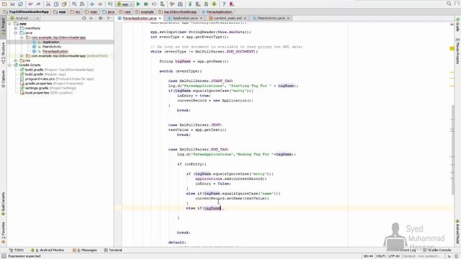
Task: Click the UTF-8 encoding status indicator
Action: pos(394,256)
